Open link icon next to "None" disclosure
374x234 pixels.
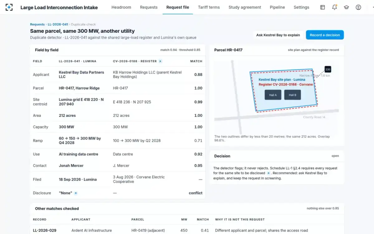point(76,193)
